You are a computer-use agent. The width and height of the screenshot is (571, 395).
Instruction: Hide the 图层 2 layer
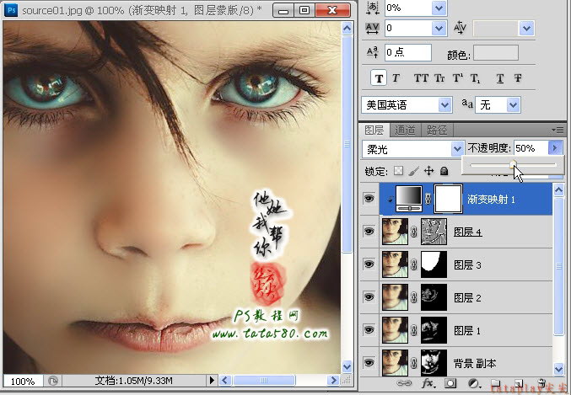point(369,297)
